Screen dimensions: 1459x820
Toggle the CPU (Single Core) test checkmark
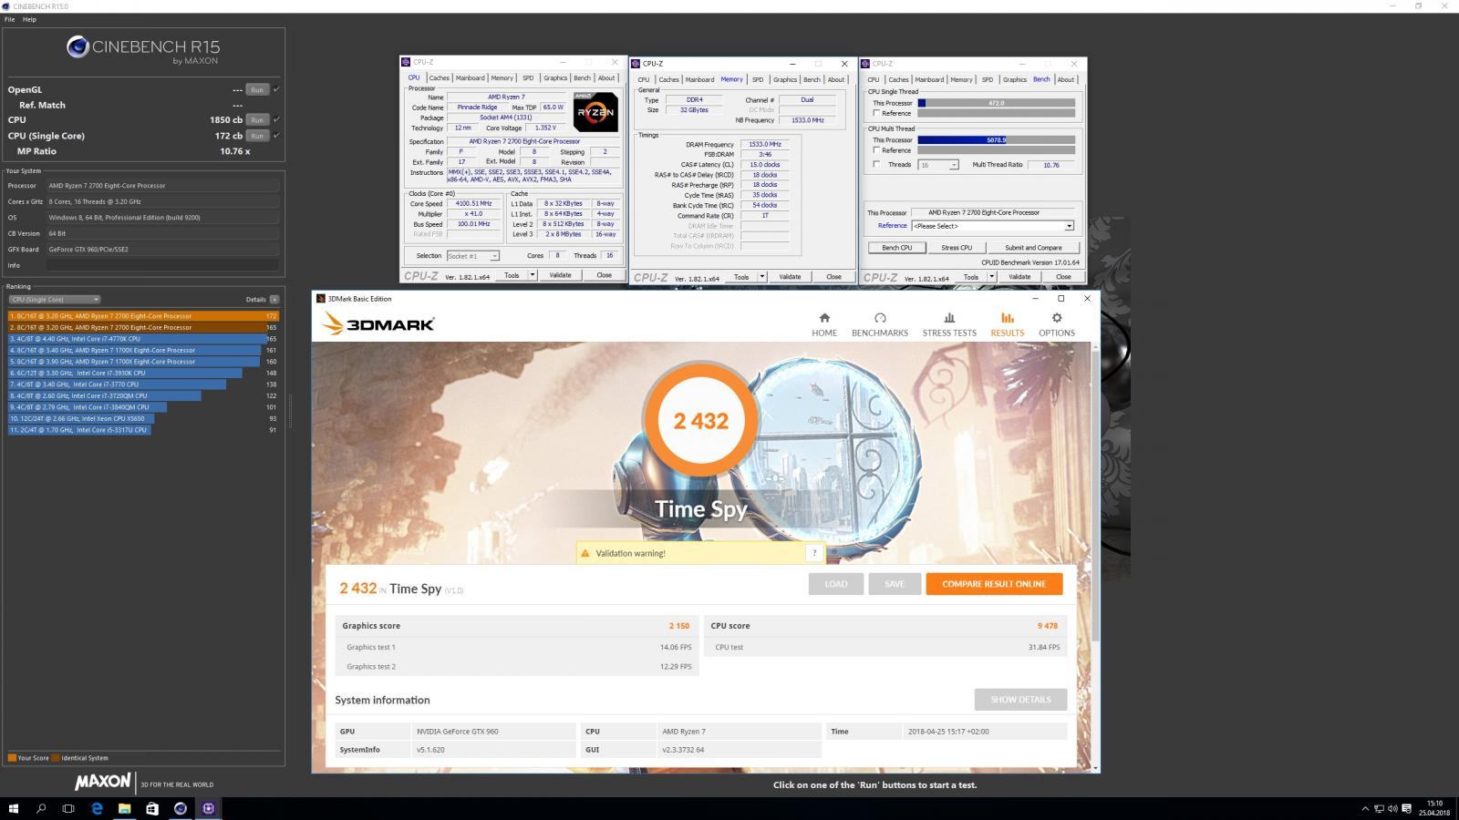tap(276, 136)
